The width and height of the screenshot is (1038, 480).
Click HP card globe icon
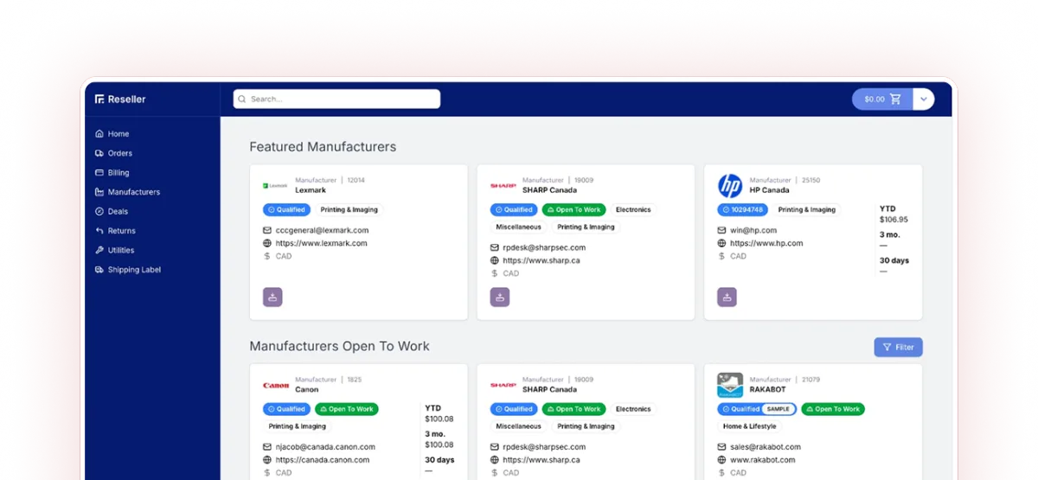pyautogui.click(x=722, y=243)
